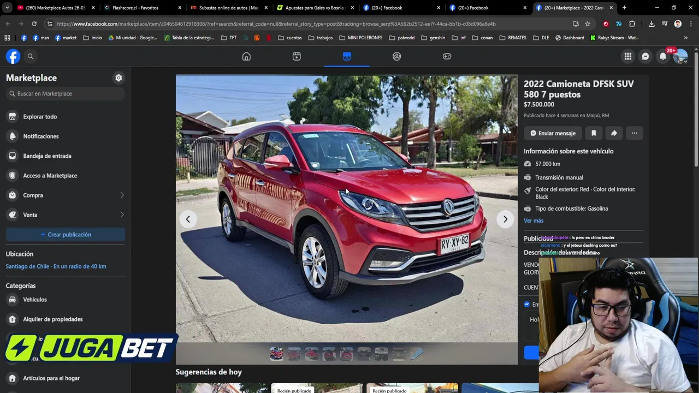Select Explorar todo in the sidebar
699x393 pixels.
(66, 117)
